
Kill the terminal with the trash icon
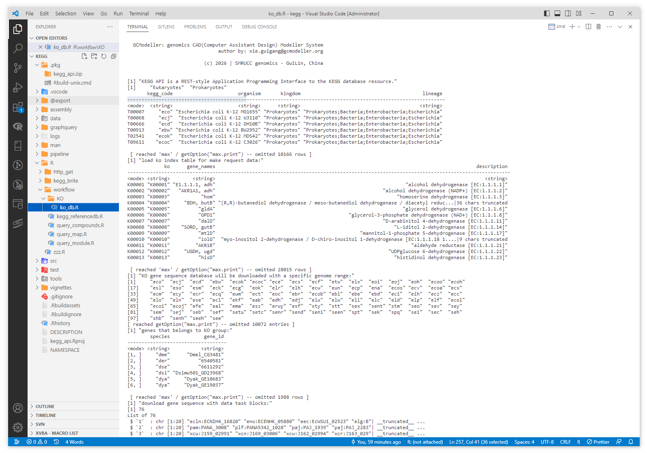click(598, 27)
